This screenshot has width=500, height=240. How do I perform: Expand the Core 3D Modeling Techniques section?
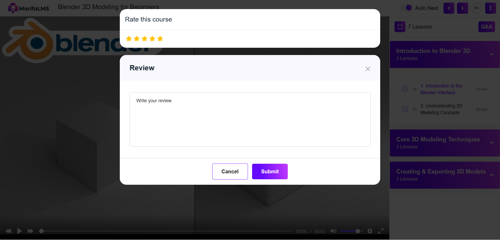492,143
